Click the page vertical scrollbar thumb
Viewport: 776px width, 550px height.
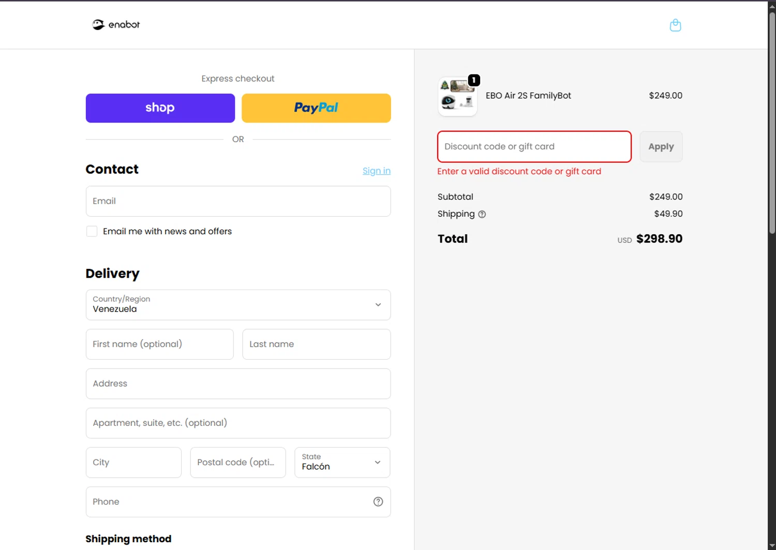(x=772, y=123)
